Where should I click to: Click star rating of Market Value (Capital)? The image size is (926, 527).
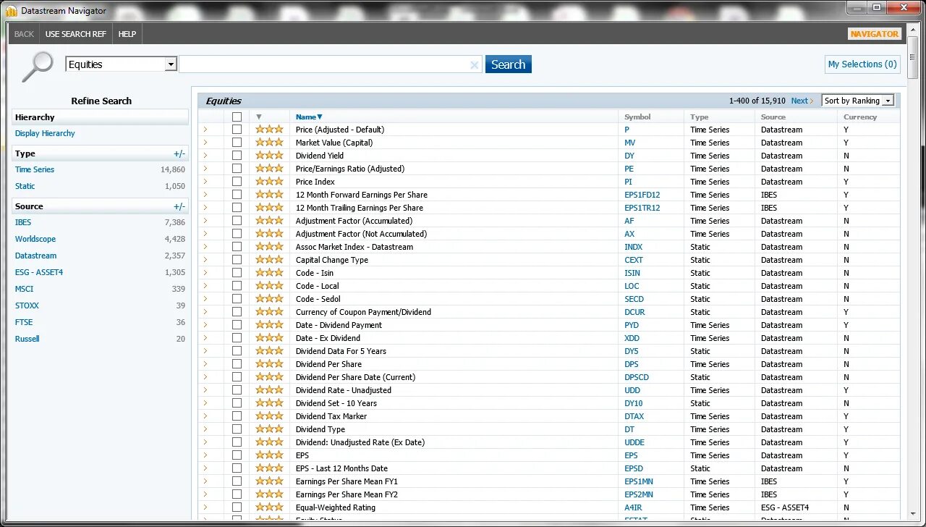[269, 143]
